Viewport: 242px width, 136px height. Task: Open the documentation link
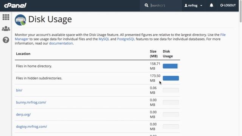click(x=61, y=43)
